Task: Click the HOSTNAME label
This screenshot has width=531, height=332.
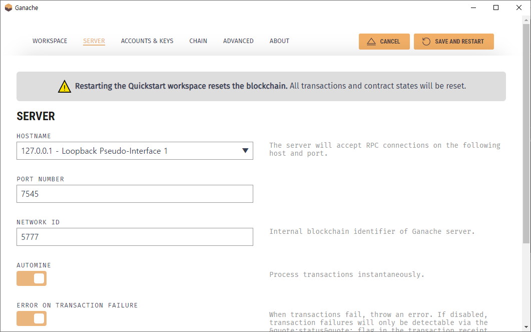Action: tap(34, 136)
